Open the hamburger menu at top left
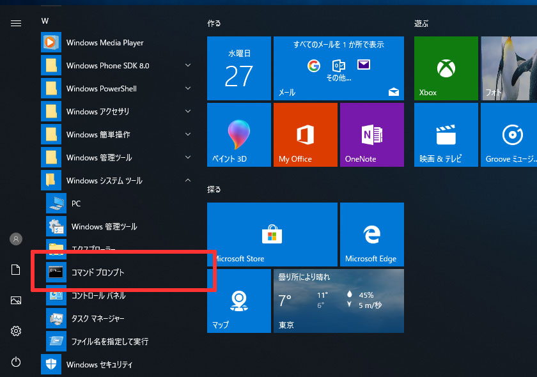Image resolution: width=537 pixels, height=377 pixels. [x=16, y=23]
